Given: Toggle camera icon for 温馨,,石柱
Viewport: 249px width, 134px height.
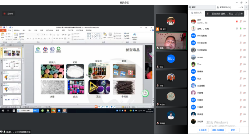Looking at the screenshot, I should [245, 28].
